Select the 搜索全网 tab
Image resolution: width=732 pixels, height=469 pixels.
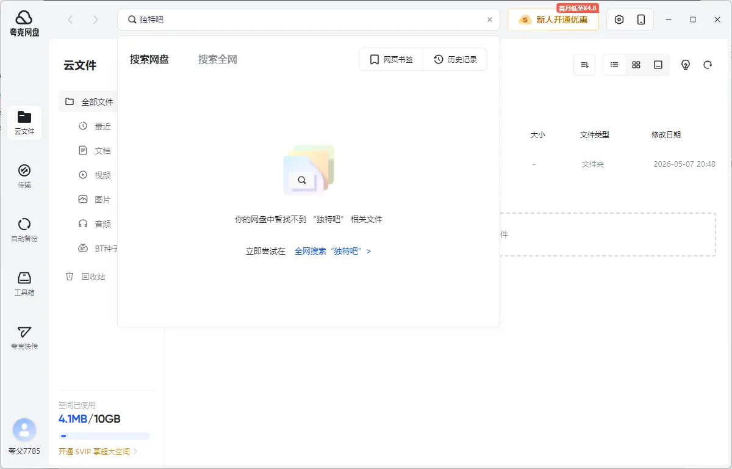coord(218,59)
